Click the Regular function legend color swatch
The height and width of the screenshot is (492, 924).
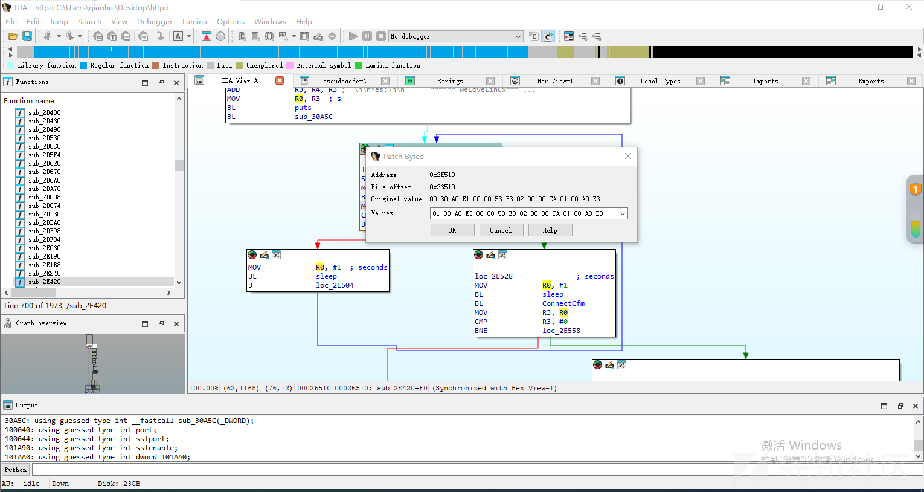[x=83, y=65]
